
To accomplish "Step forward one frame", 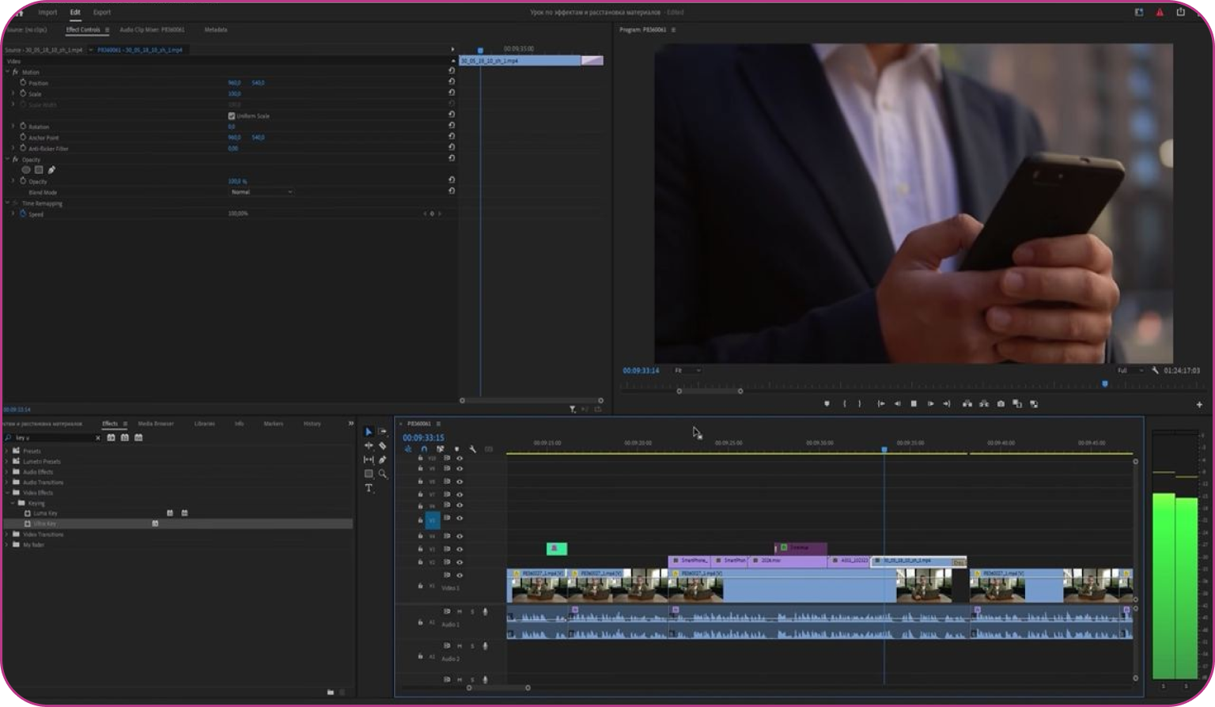I will 930,404.
